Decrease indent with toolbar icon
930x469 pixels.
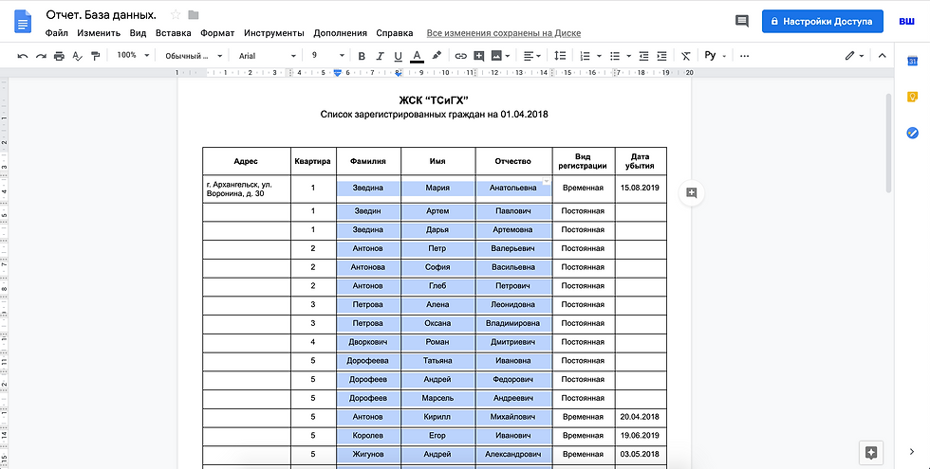click(x=644, y=56)
